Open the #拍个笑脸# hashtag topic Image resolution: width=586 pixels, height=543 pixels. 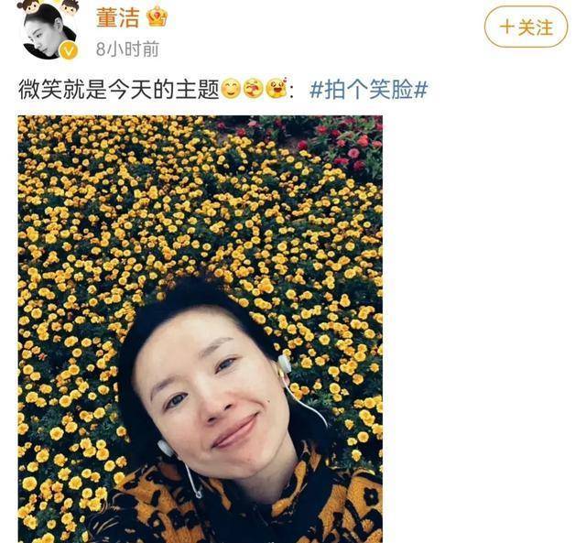(x=369, y=90)
